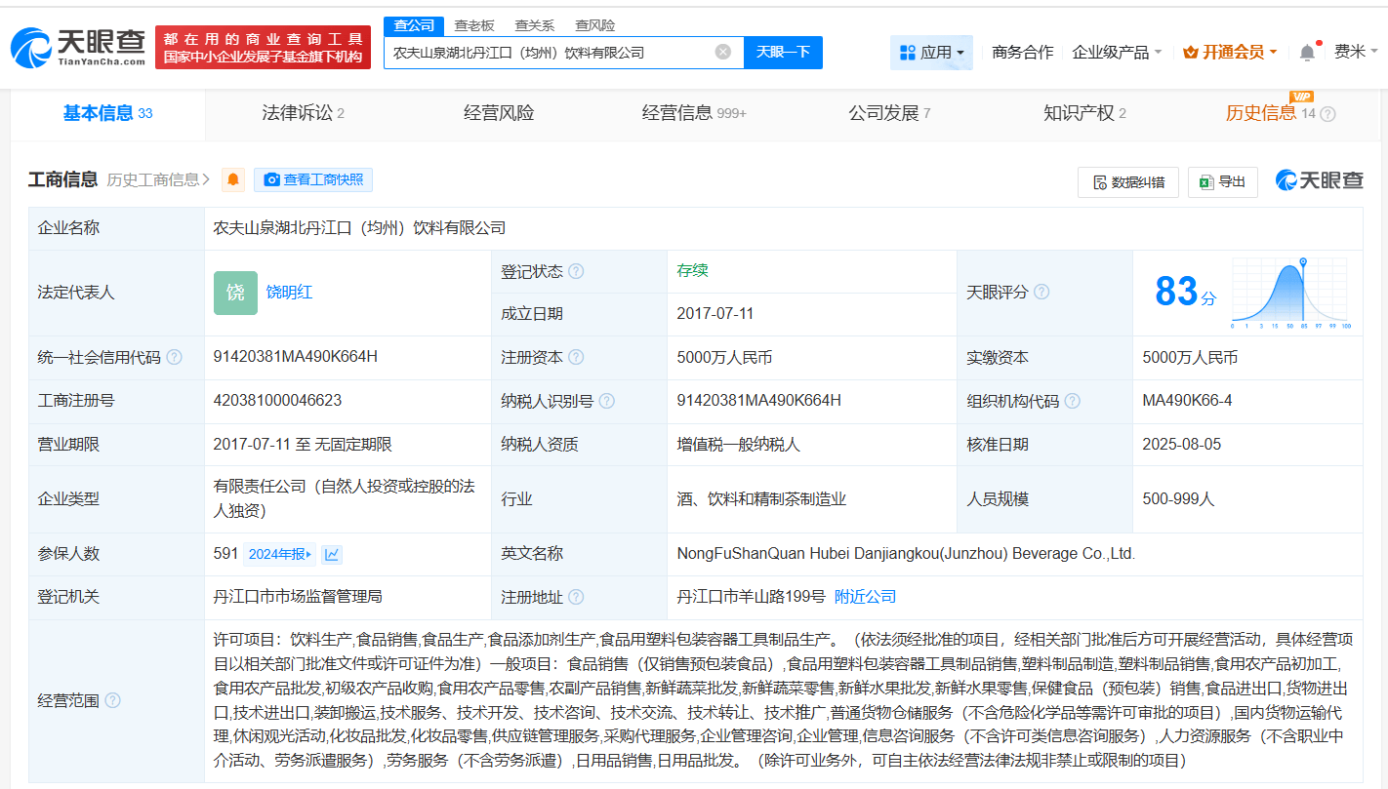Expand the 费米 user account menu

click(x=1357, y=52)
